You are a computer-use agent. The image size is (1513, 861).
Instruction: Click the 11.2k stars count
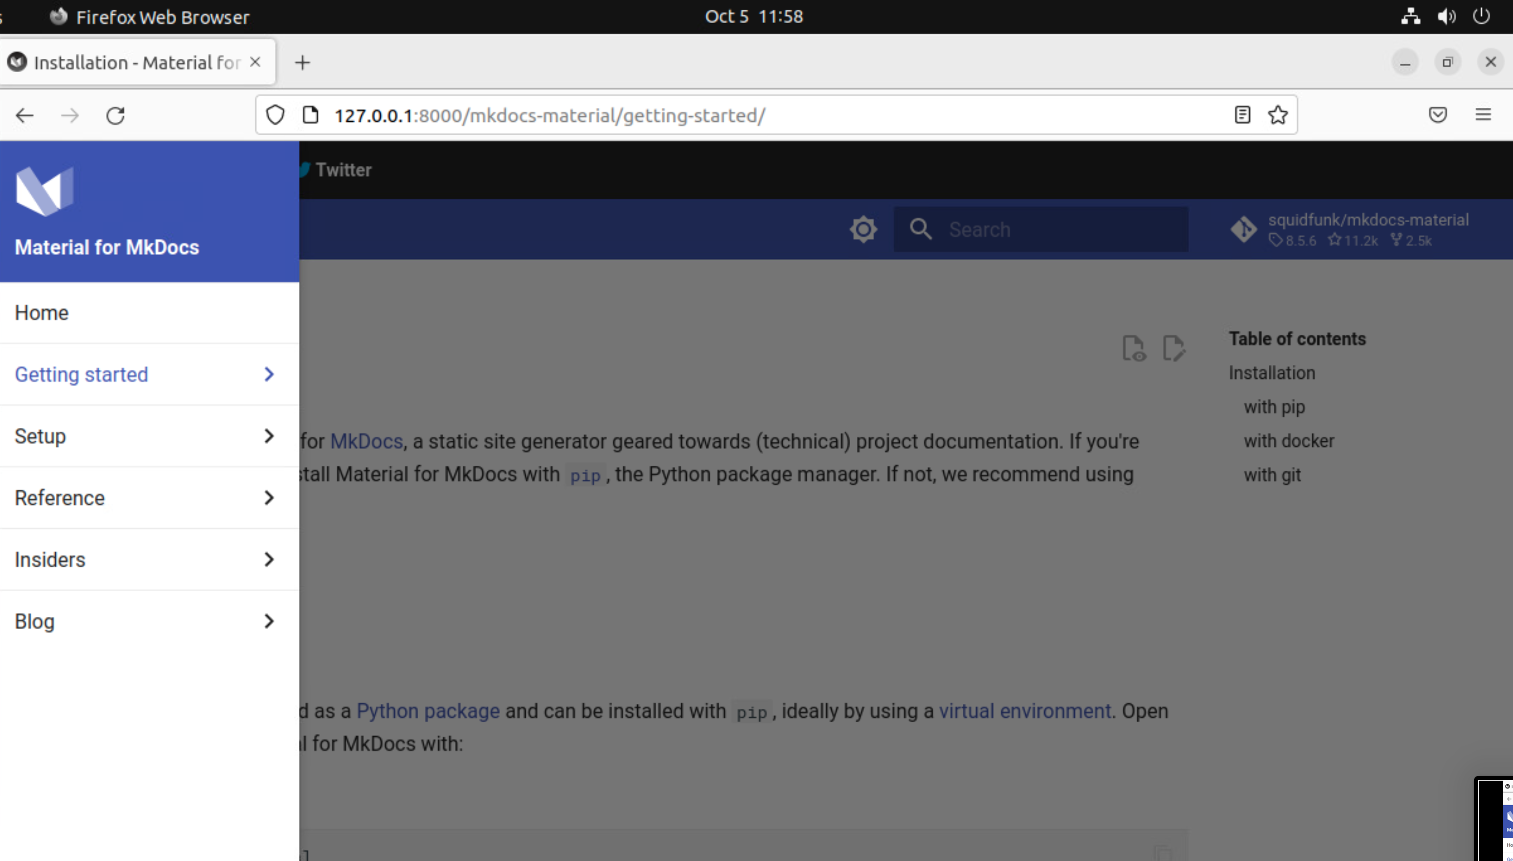[x=1353, y=241]
